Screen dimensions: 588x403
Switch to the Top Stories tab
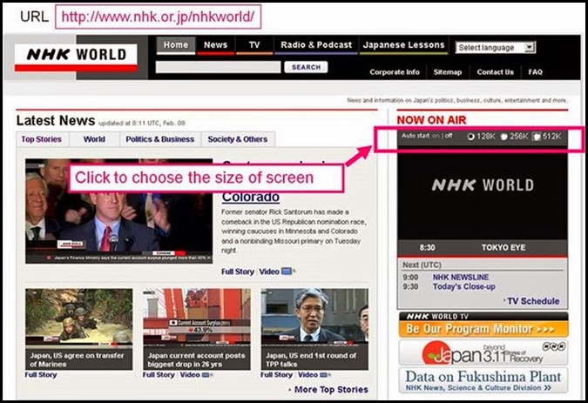pos(42,139)
